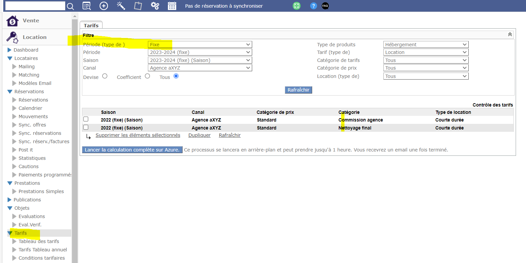Click the Dupliquer link
This screenshot has width=526, height=263.
[x=199, y=135]
